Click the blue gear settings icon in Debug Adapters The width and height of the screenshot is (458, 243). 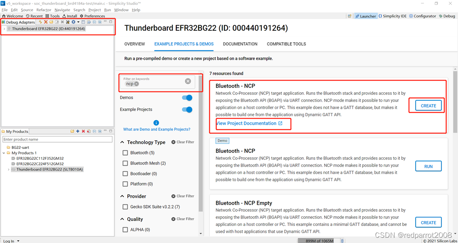[x=74, y=22]
